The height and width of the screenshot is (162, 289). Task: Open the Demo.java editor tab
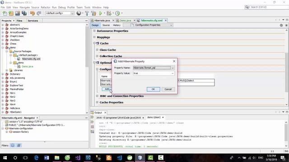[126, 20]
